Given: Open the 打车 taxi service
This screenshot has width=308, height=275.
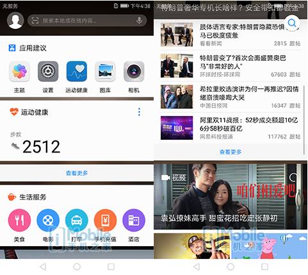Looking at the screenshot, I should pyautogui.click(x=77, y=221).
